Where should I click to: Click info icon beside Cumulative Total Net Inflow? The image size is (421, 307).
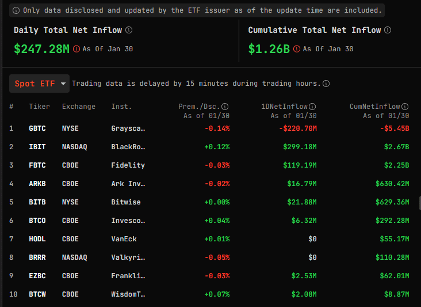pos(388,30)
